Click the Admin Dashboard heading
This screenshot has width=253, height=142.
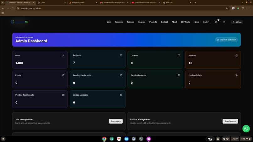(31, 41)
